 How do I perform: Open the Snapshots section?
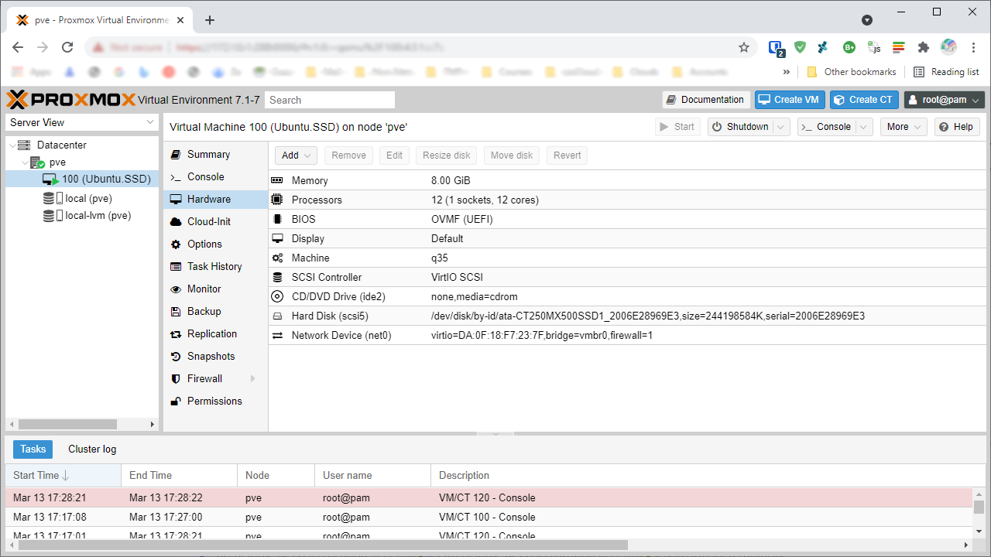(215, 356)
